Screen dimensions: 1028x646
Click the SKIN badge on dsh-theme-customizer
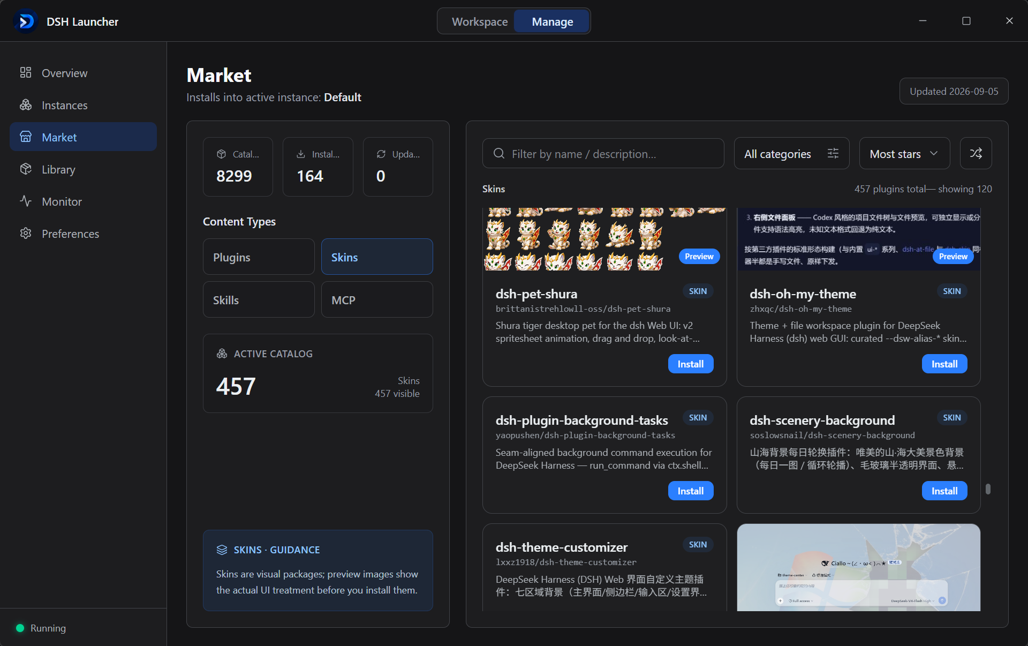click(x=698, y=544)
